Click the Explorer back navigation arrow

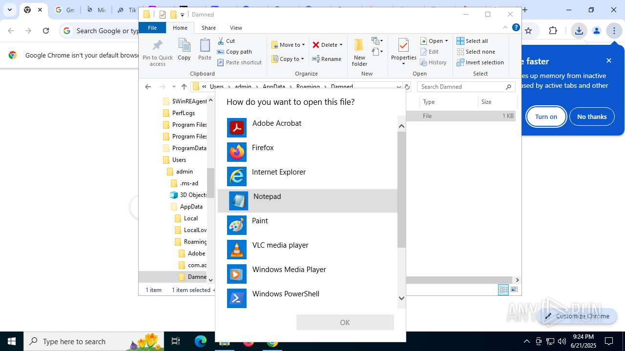148,87
